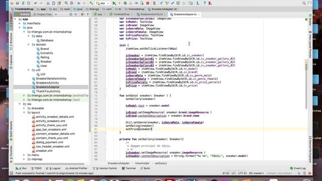Collapse the util package
This screenshot has height=181, width=322.
[x=29, y=70]
